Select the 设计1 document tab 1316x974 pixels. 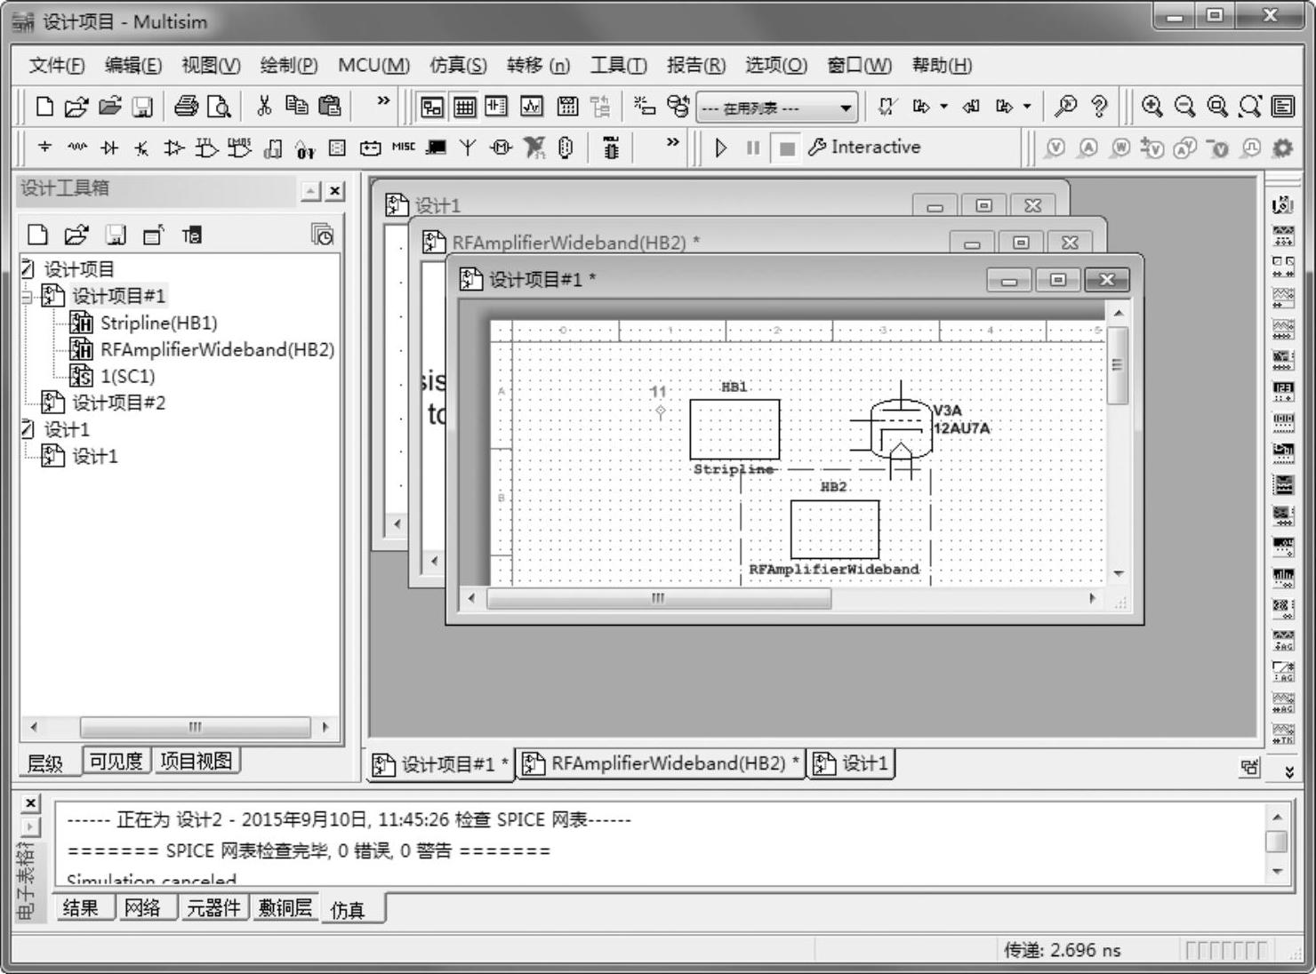pos(852,763)
